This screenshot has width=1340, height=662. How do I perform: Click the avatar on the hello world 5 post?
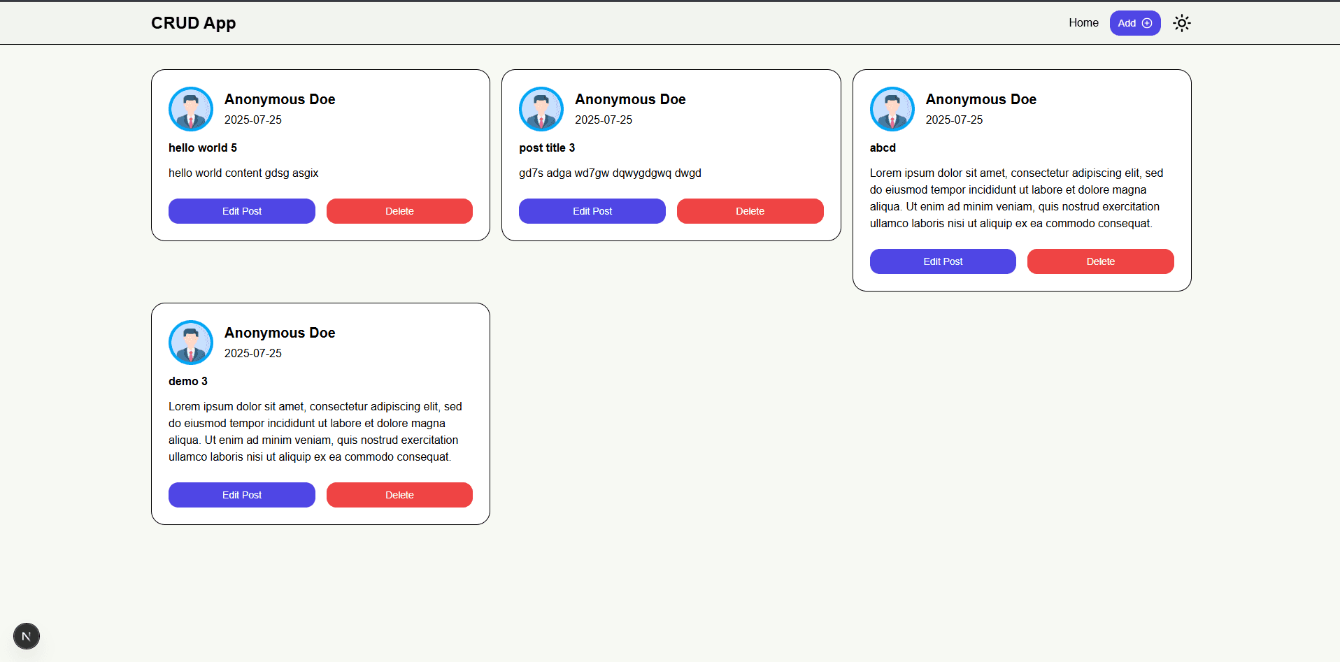click(191, 109)
